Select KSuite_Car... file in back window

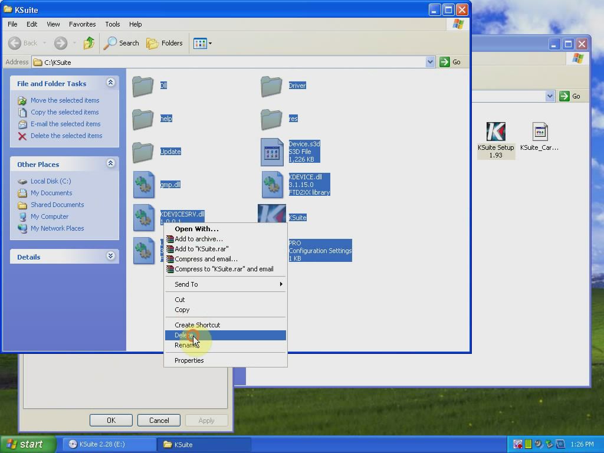coord(539,137)
